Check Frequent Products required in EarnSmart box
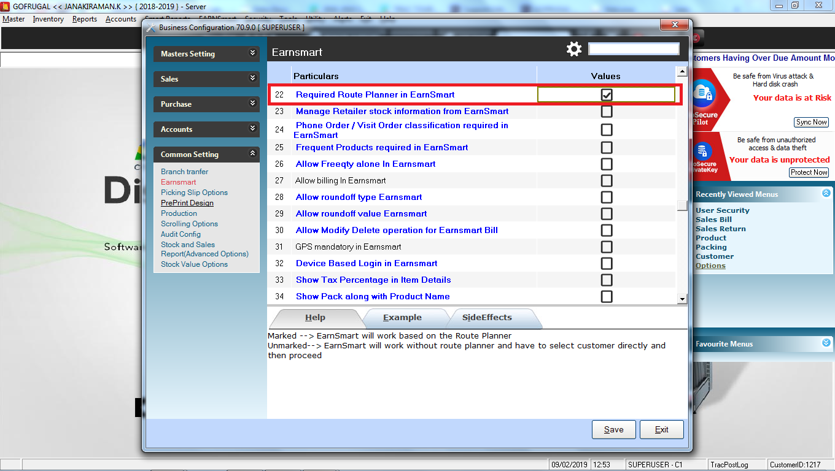This screenshot has height=471, width=835. [607, 148]
